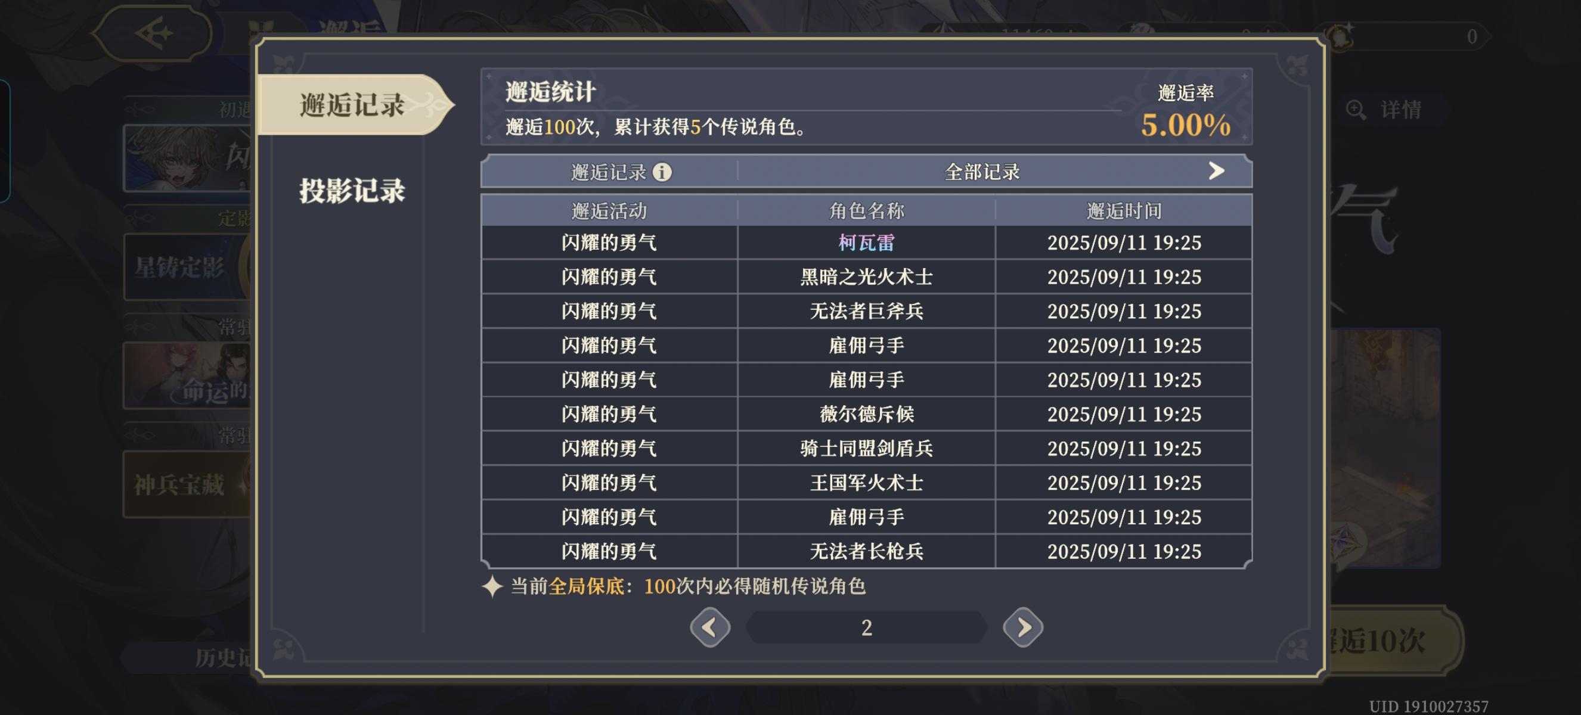Screen dimensions: 1581x715
Task: Click the 邂逅时间 column header
Action: (1124, 211)
